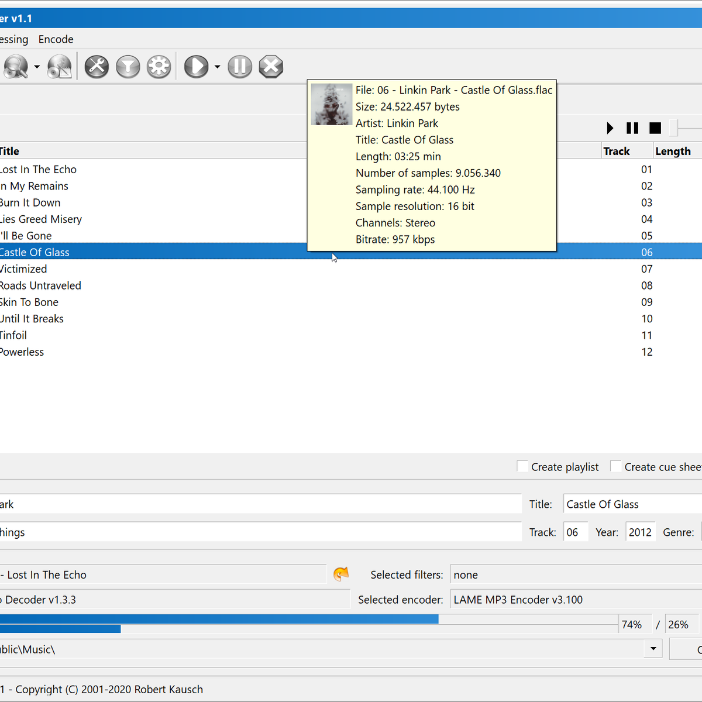Sort by the Length column header
Image resolution: width=702 pixels, height=702 pixels.
pyautogui.click(x=677, y=151)
